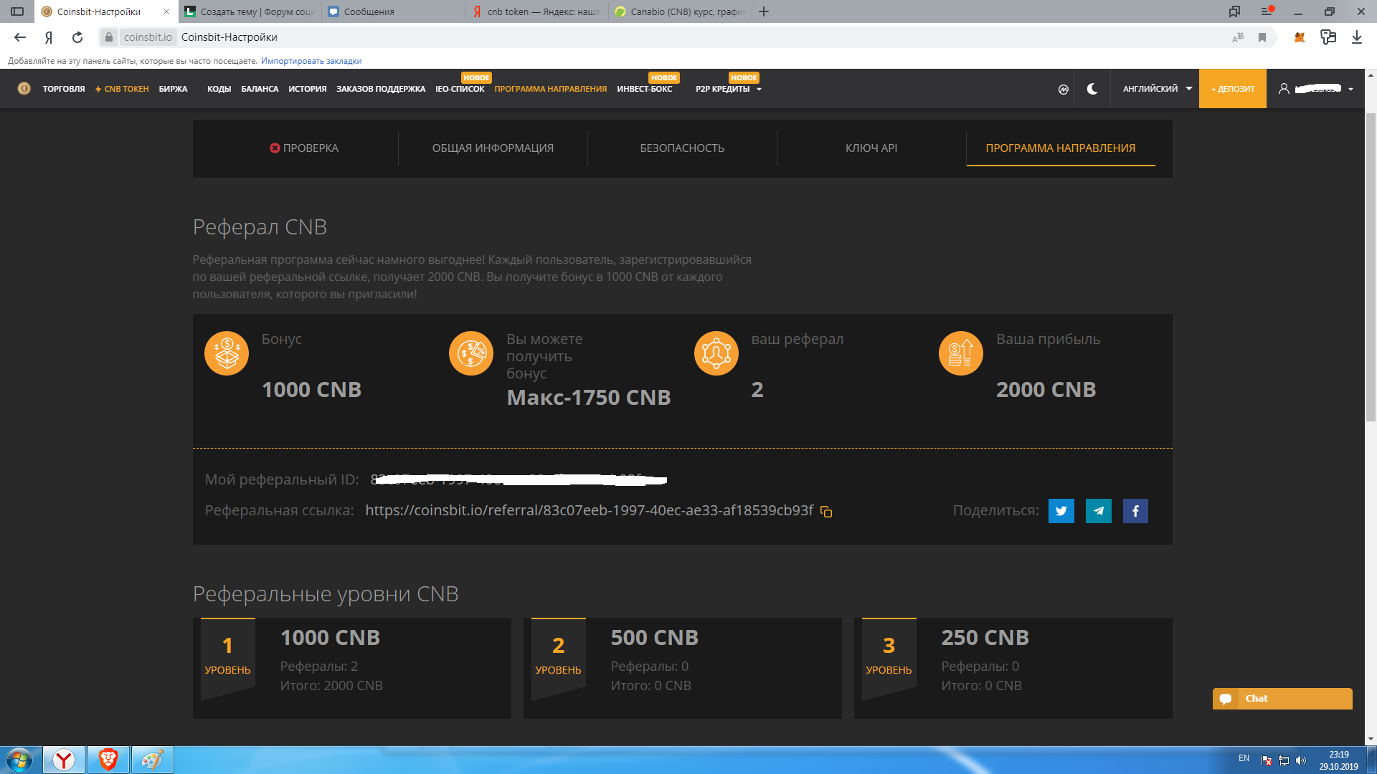Share referral link via Telegram icon
Screen dimensions: 1377x774
1098,511
